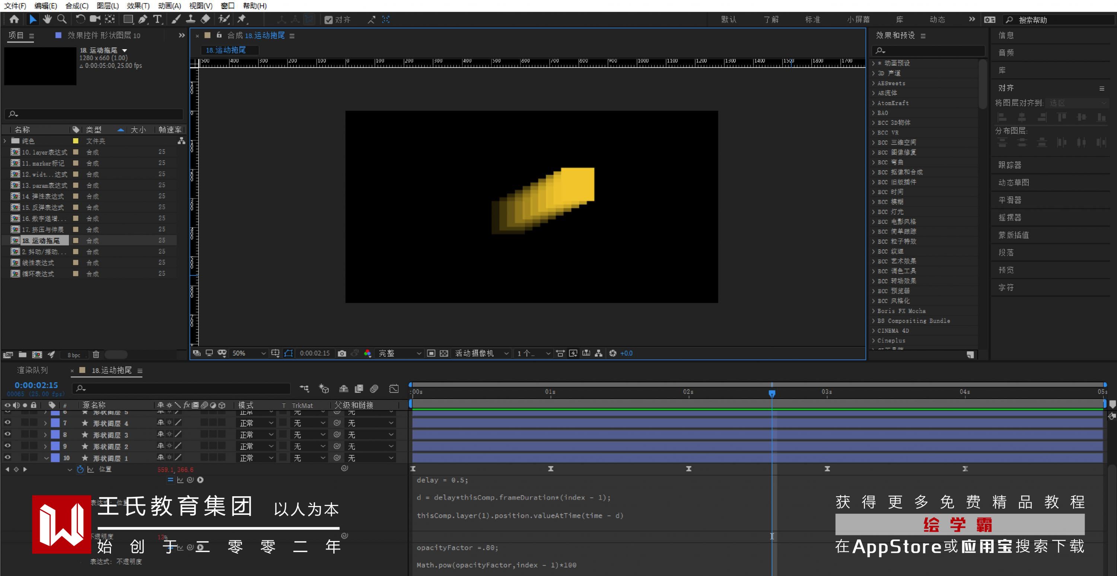Select the Puppet Pin tool
The height and width of the screenshot is (576, 1117).
pos(242,19)
